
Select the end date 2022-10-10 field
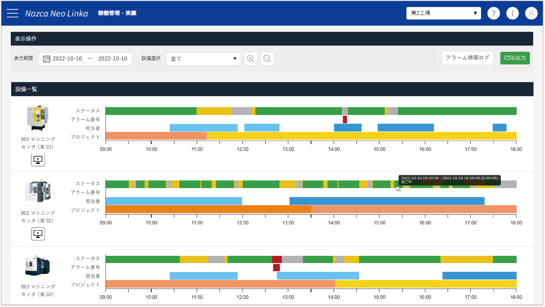pos(113,59)
